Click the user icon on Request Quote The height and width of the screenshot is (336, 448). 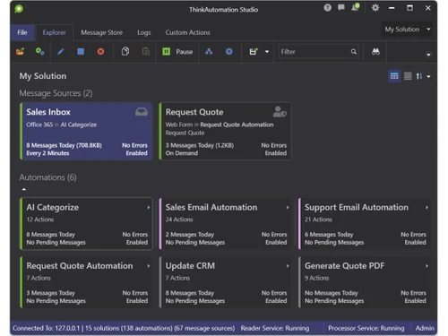[280, 112]
